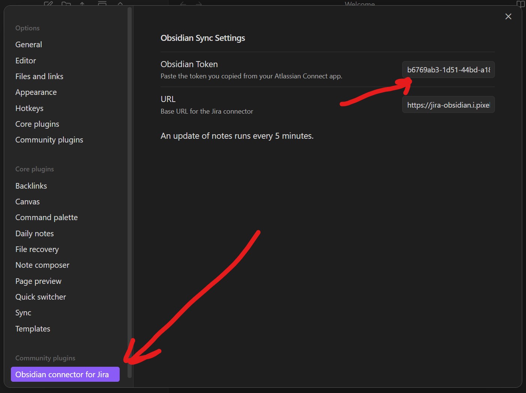The height and width of the screenshot is (393, 526).
Task: Click the settings sidebar scrollbar
Action: (130, 192)
